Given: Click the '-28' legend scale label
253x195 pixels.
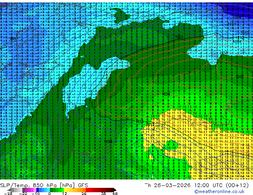Looking at the screenshot, I should [8, 193].
